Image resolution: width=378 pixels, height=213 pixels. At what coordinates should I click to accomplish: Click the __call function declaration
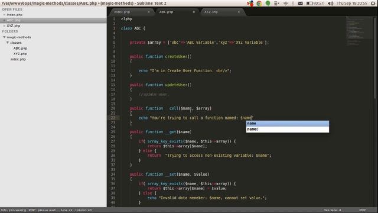tap(171, 108)
